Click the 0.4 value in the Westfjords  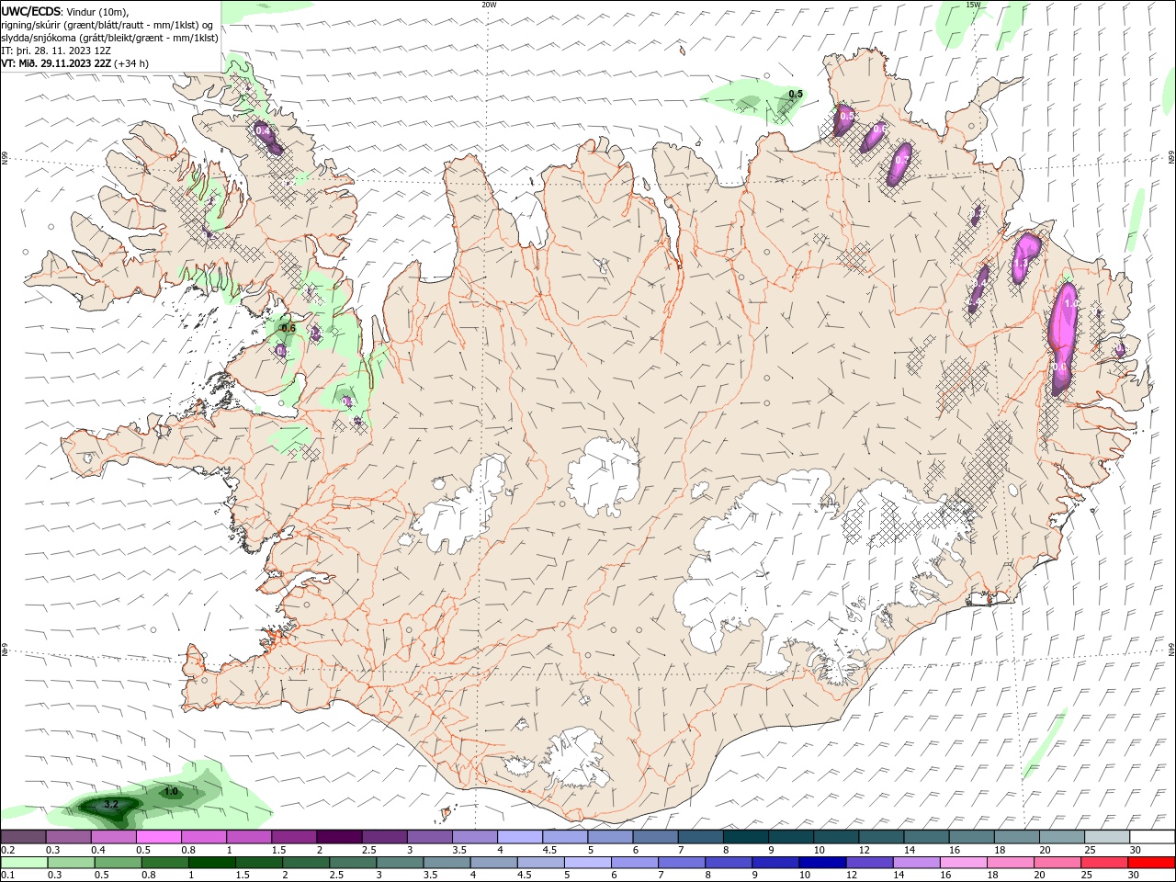[264, 130]
